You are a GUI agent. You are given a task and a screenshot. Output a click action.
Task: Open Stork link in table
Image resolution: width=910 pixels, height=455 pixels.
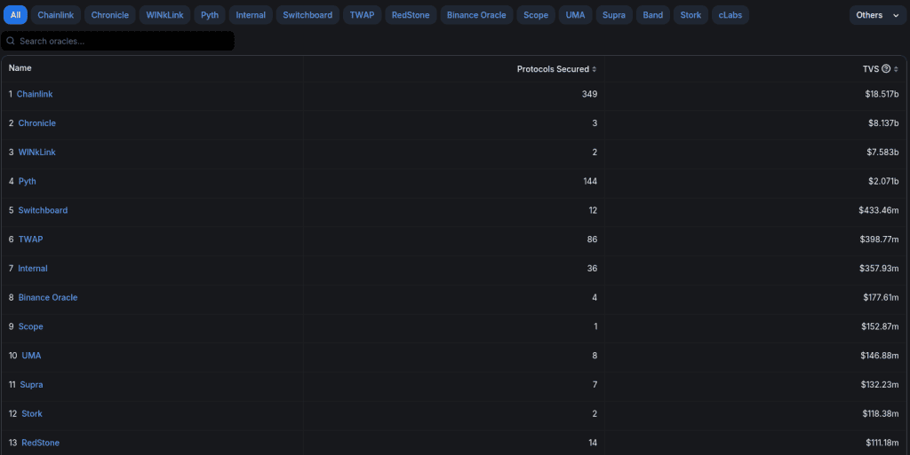click(32, 413)
